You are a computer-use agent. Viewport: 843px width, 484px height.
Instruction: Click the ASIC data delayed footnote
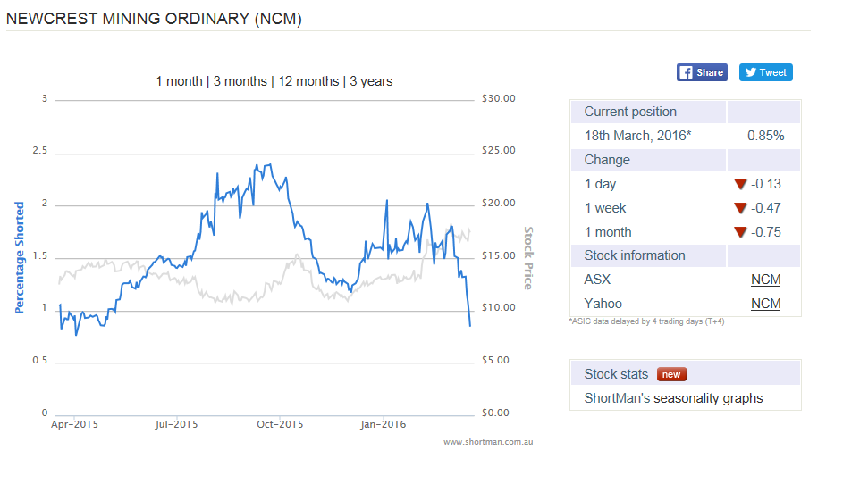click(646, 321)
